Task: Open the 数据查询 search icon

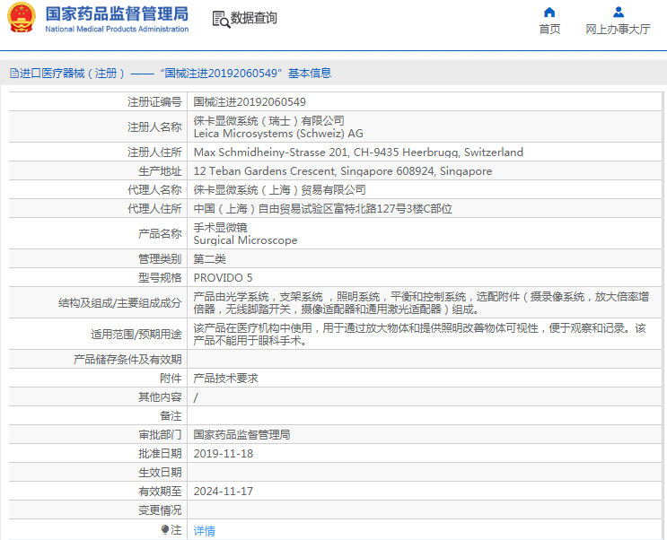Action: point(221,19)
